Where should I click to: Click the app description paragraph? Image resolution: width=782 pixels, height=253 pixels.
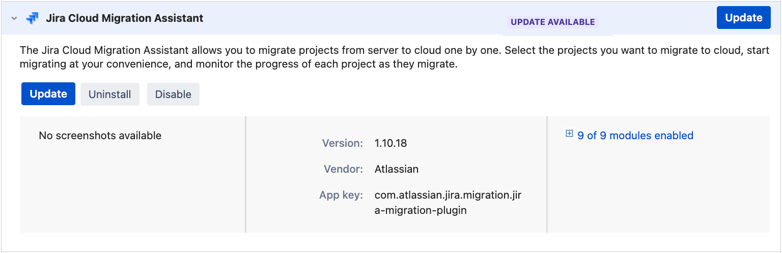395,58
